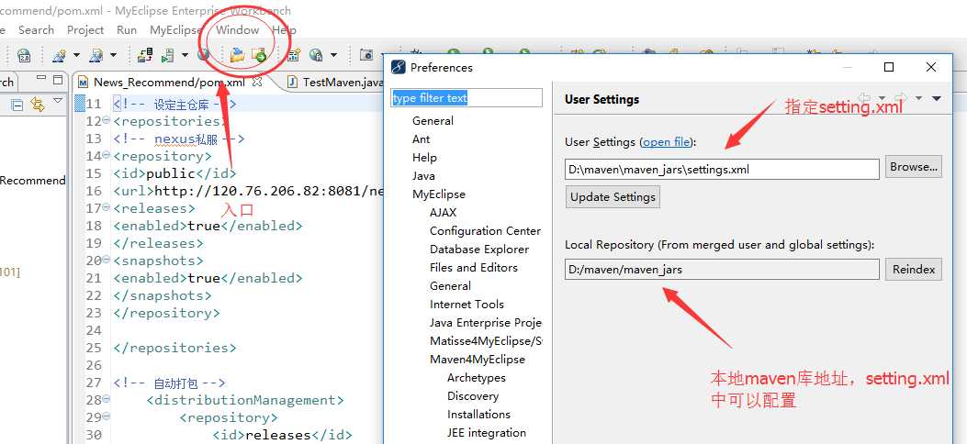967x444 pixels.
Task: Click the back arrow in Preferences header
Action: pos(865,98)
